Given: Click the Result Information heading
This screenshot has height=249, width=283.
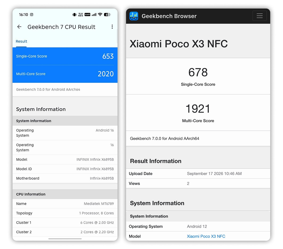Looking at the screenshot, I should pos(156,161).
